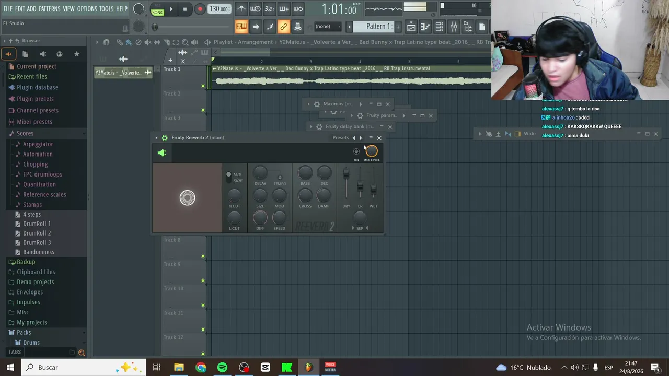Open the TOOLS menu
Viewport: 669px width, 376px height.
click(x=107, y=9)
